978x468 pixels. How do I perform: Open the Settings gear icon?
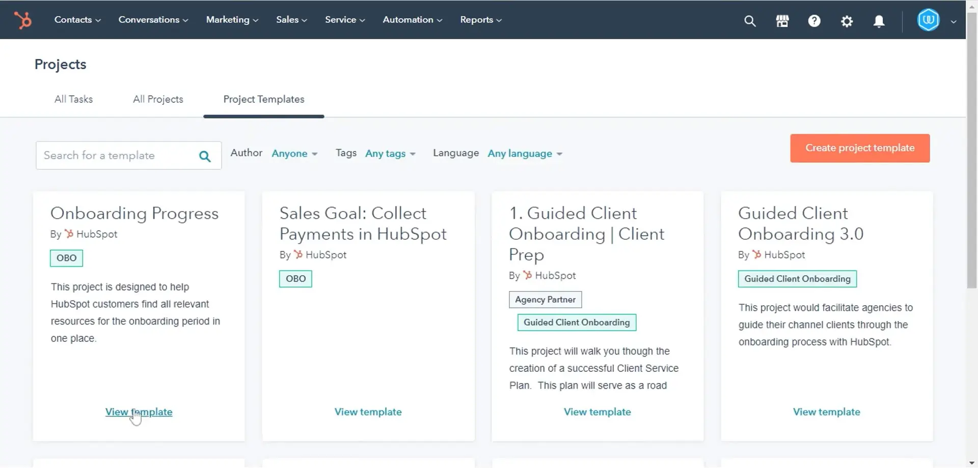click(847, 21)
